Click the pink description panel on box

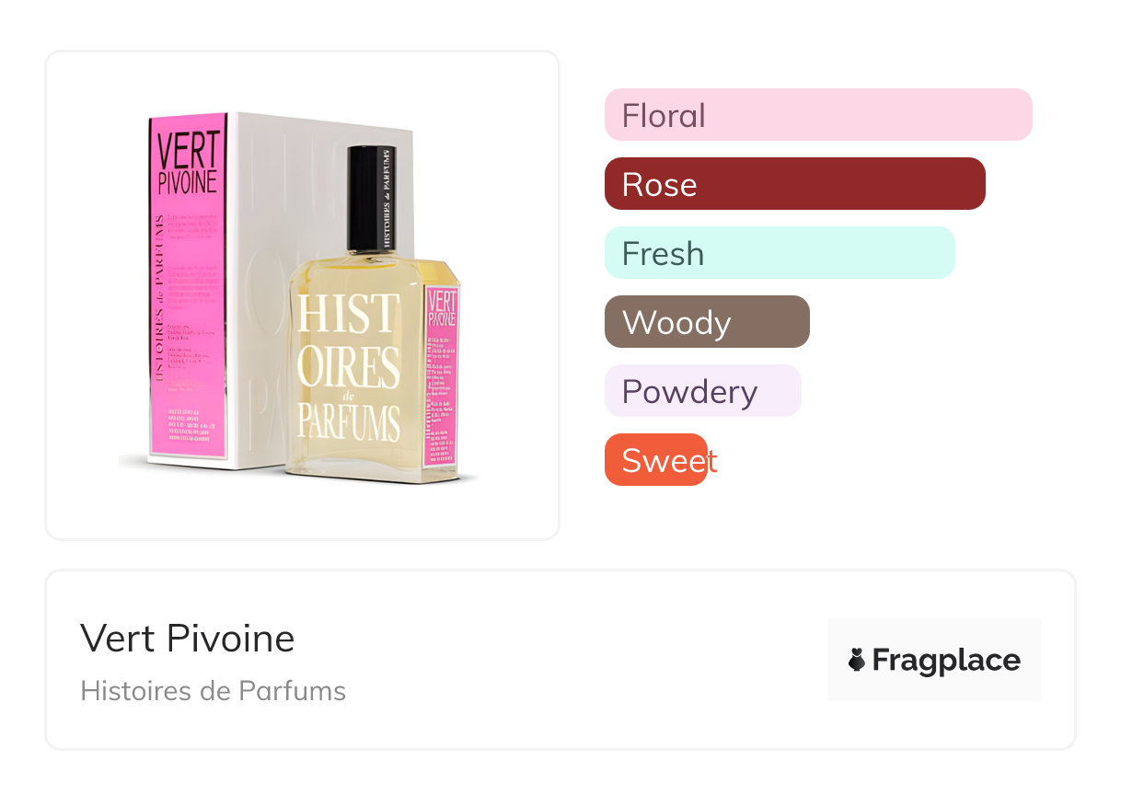click(x=187, y=285)
